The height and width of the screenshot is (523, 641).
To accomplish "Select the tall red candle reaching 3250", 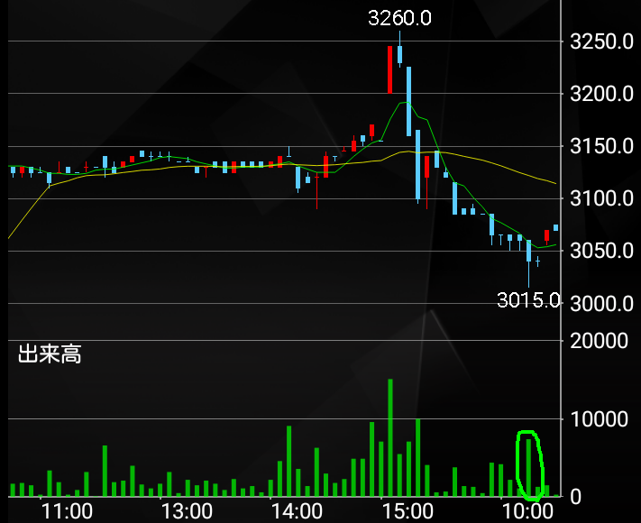I will click(x=390, y=69).
